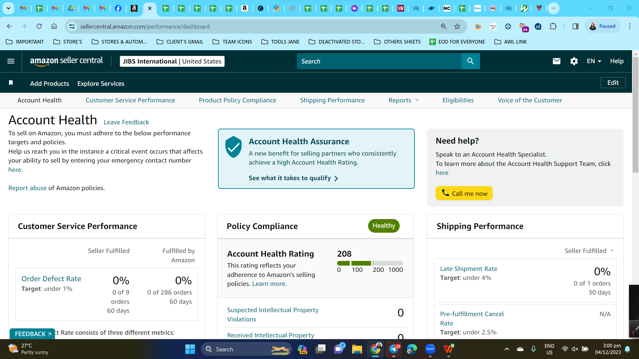The height and width of the screenshot is (359, 639).
Task: Open Chrome home page
Action: click(x=54, y=26)
